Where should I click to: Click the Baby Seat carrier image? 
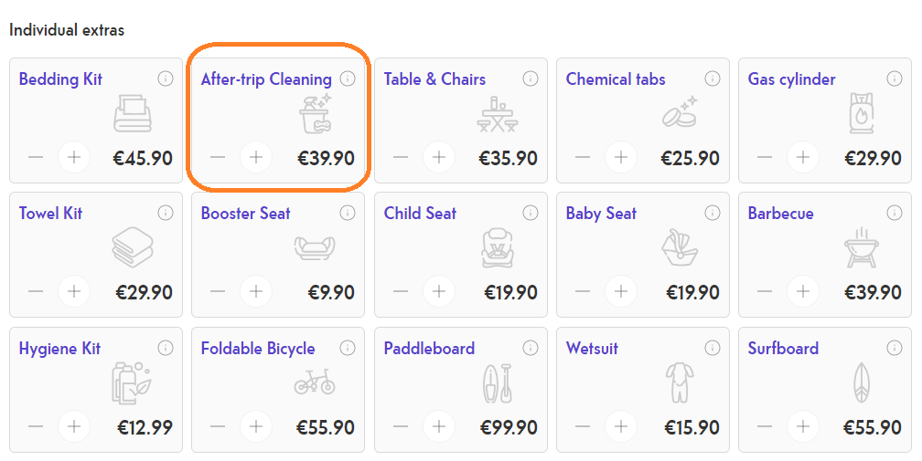pos(680,247)
